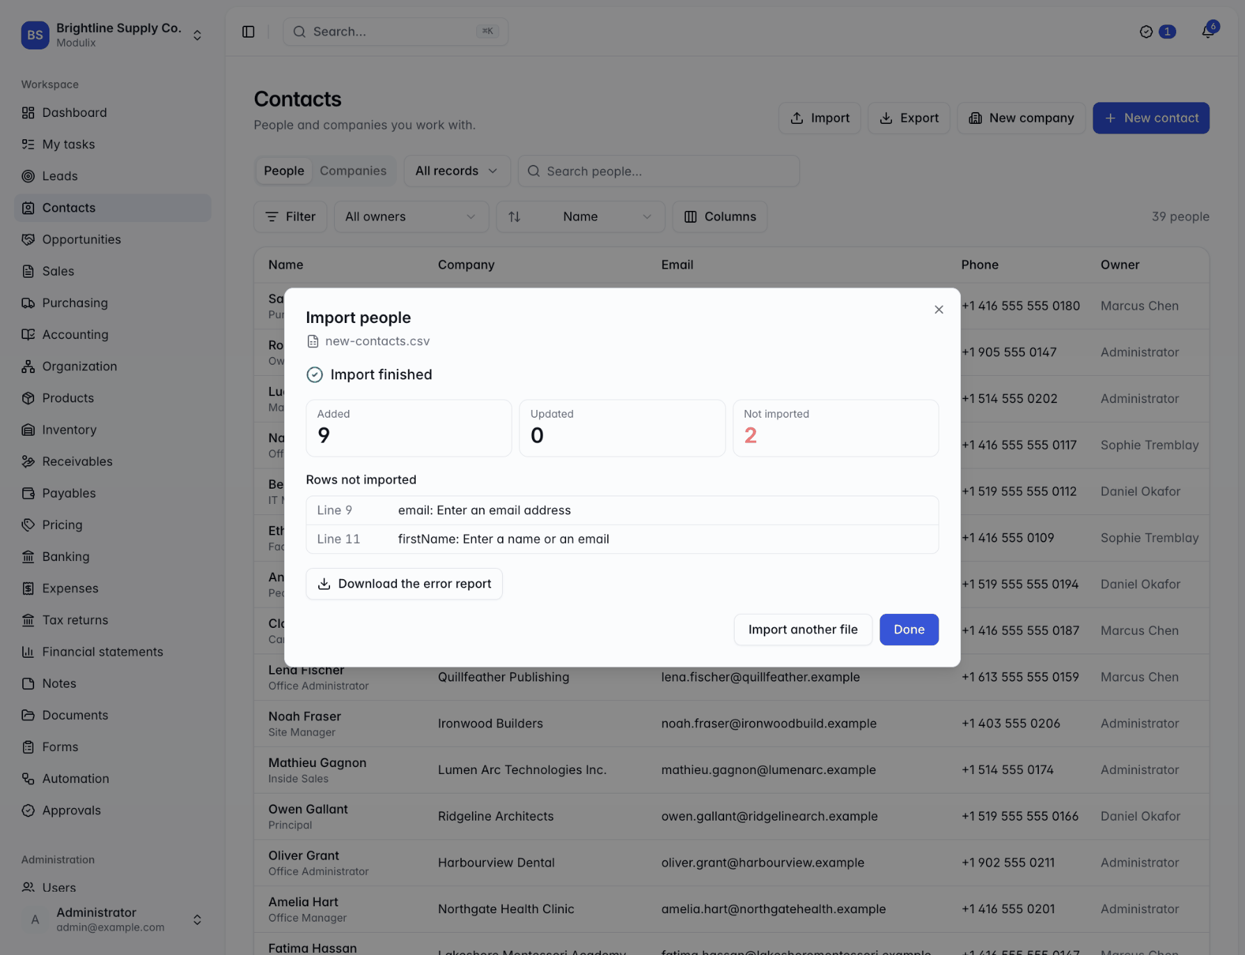This screenshot has width=1245, height=955.
Task: Open Products in the sidebar
Action: pos(112,398)
